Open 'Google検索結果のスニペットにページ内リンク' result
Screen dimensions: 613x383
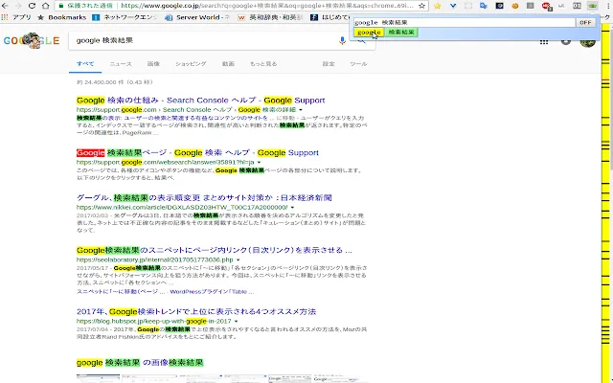pos(215,250)
